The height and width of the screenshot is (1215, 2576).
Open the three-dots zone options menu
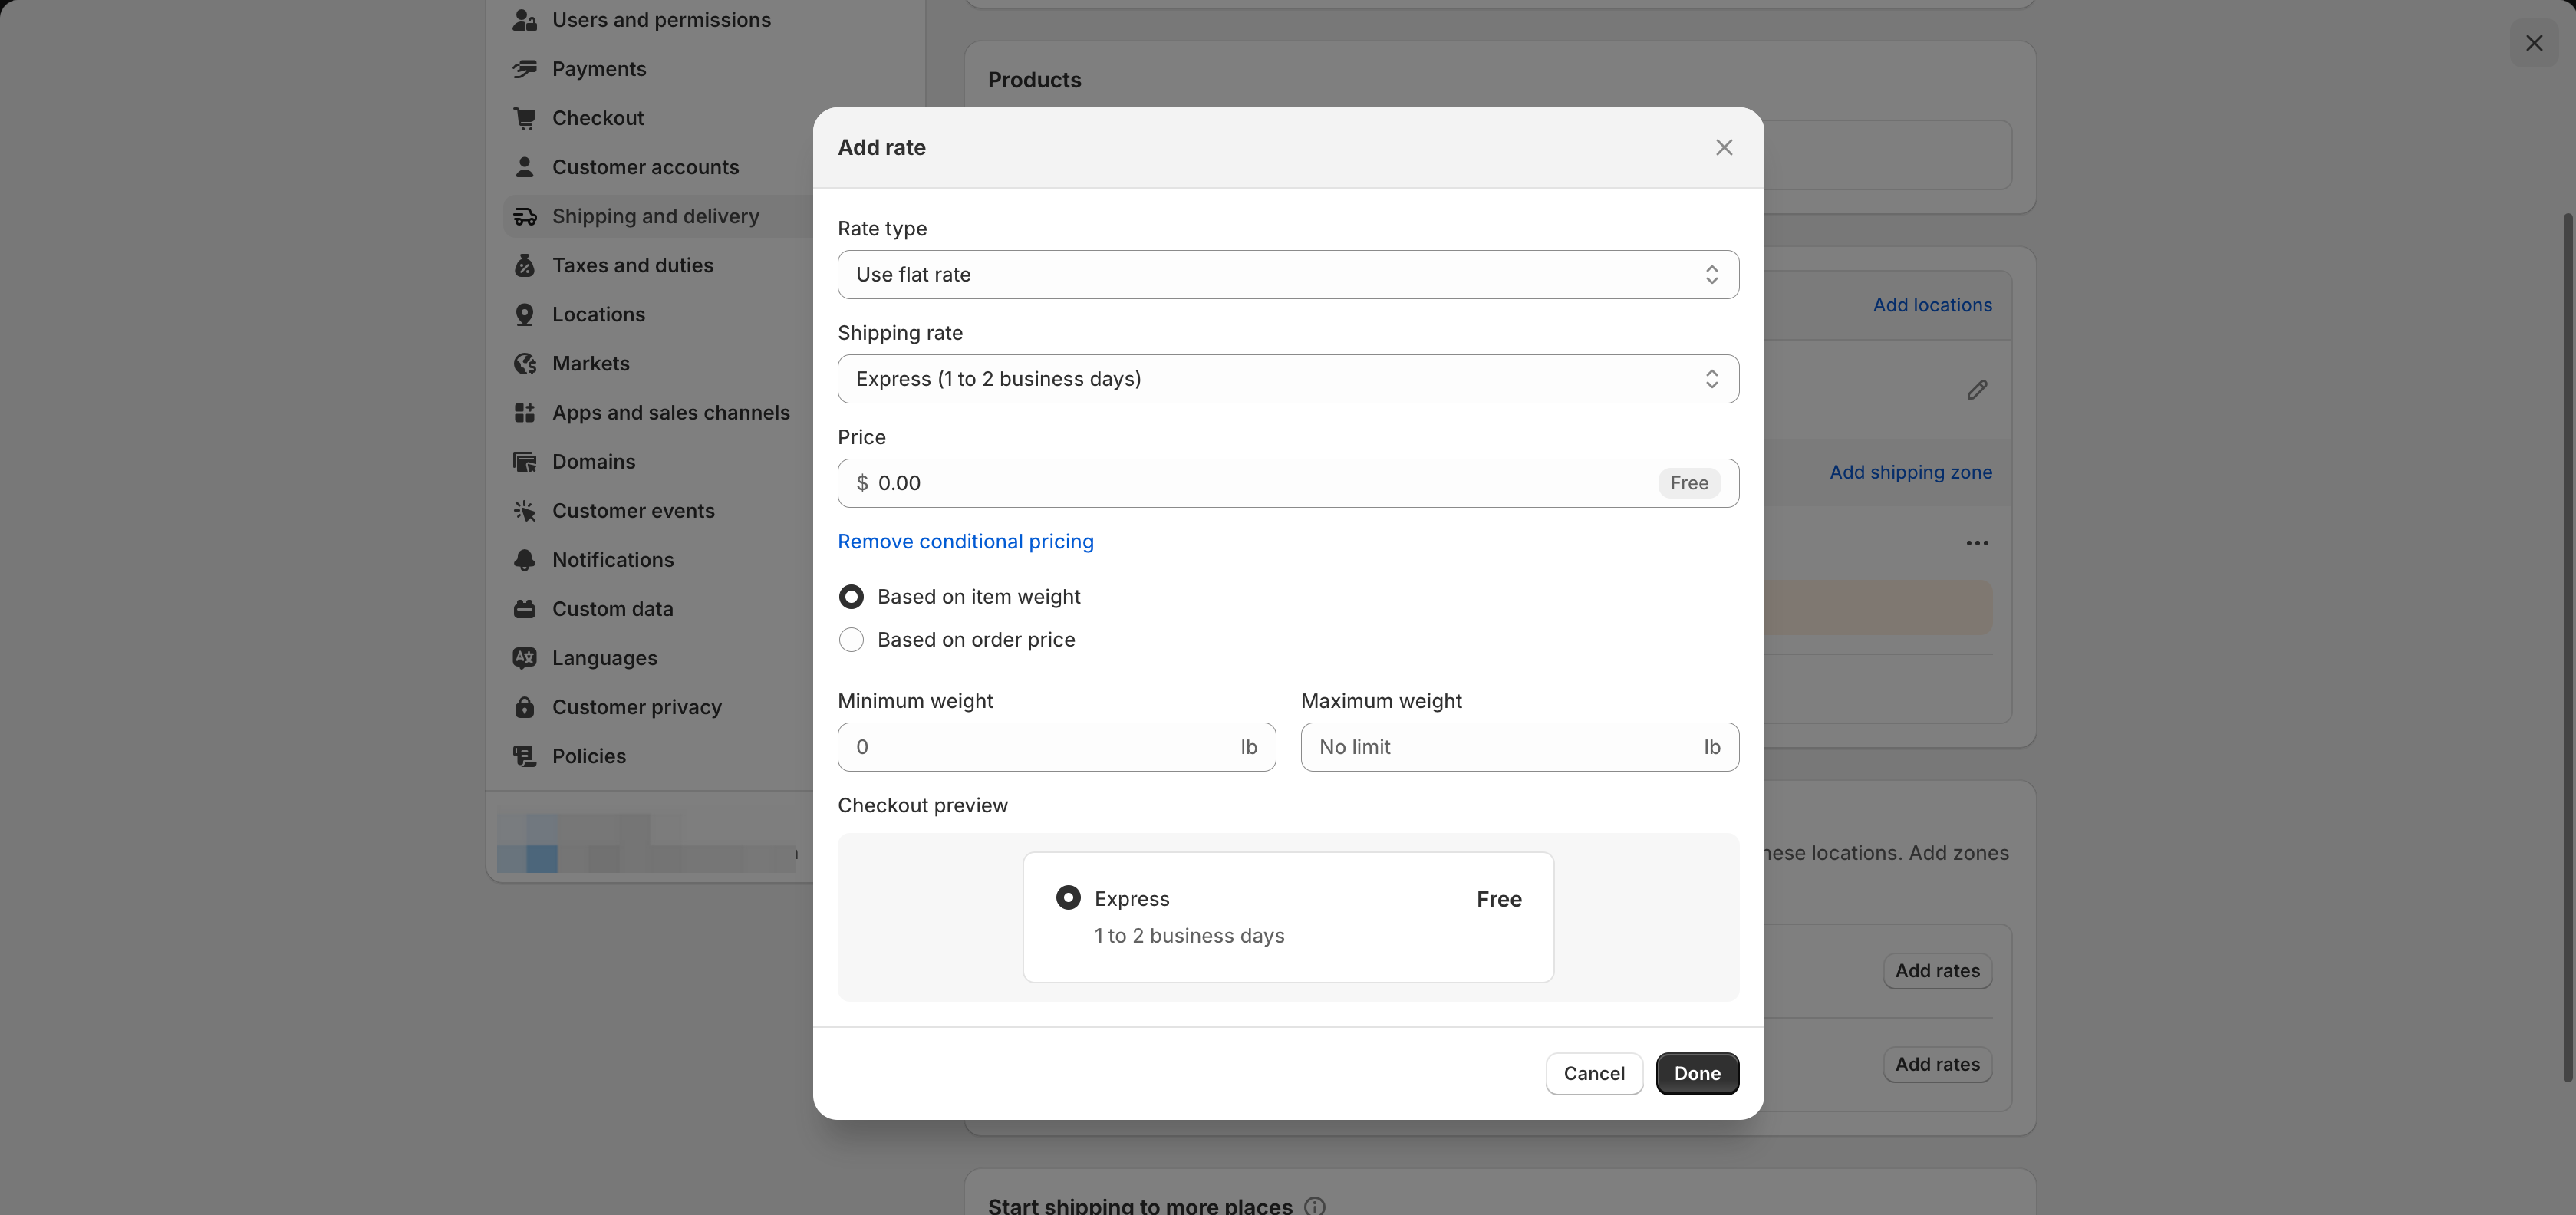(1976, 543)
